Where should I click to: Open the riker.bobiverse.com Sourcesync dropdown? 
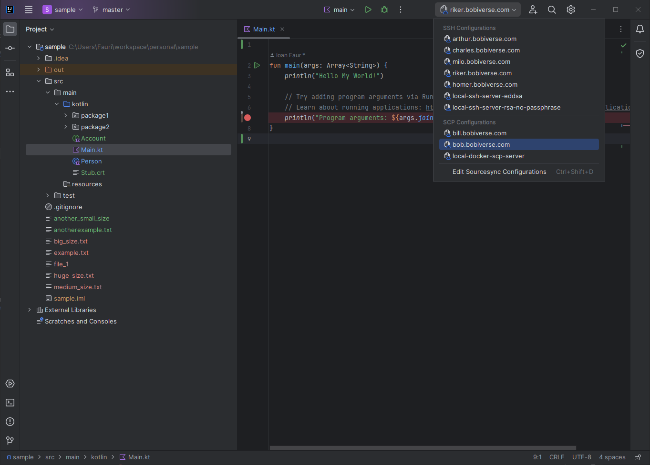pyautogui.click(x=478, y=10)
